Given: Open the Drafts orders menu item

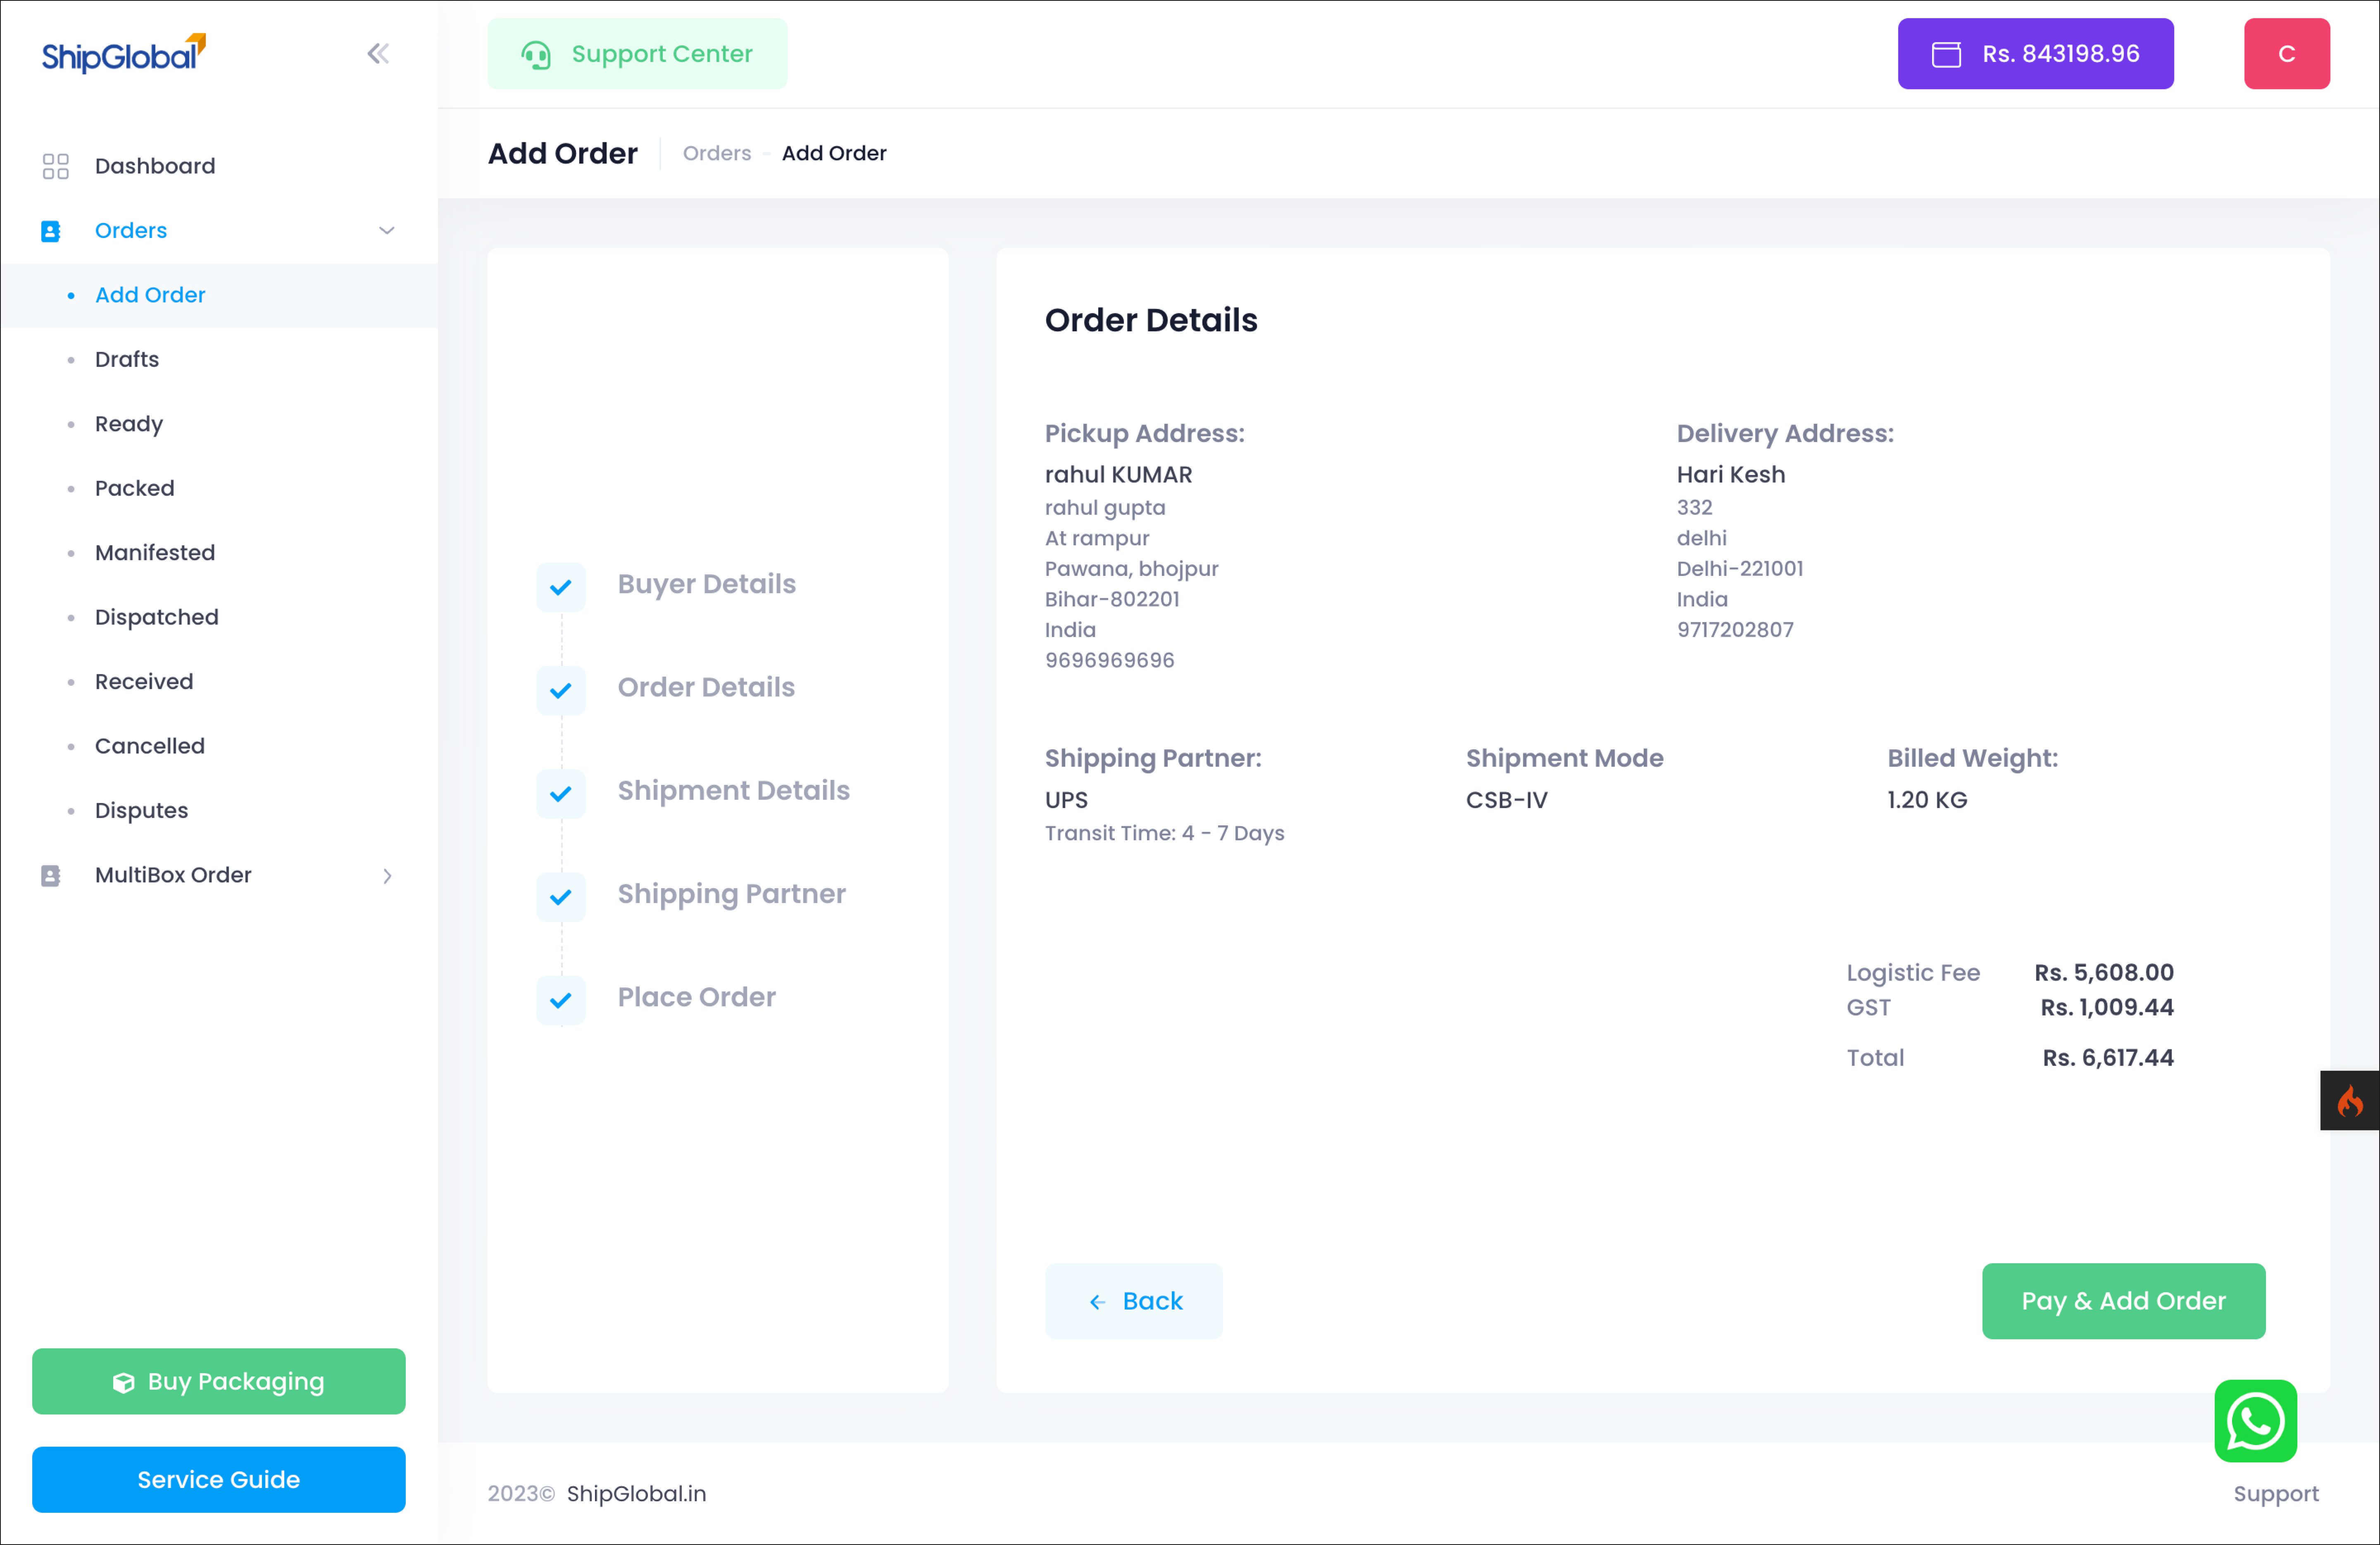Looking at the screenshot, I should point(127,359).
